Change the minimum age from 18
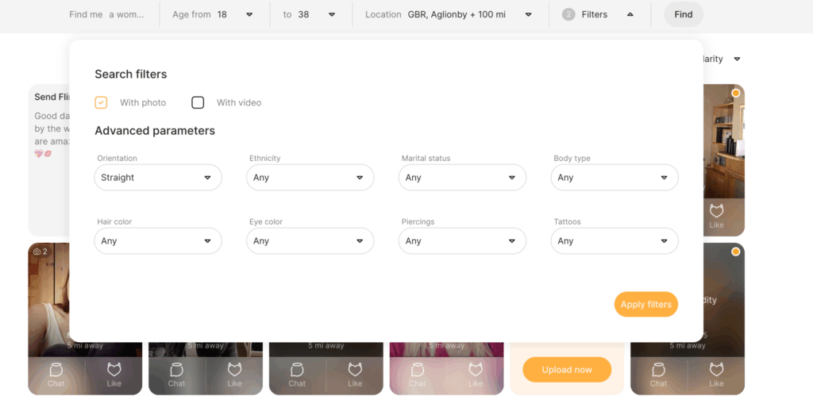The width and height of the screenshot is (813, 400). point(213,14)
